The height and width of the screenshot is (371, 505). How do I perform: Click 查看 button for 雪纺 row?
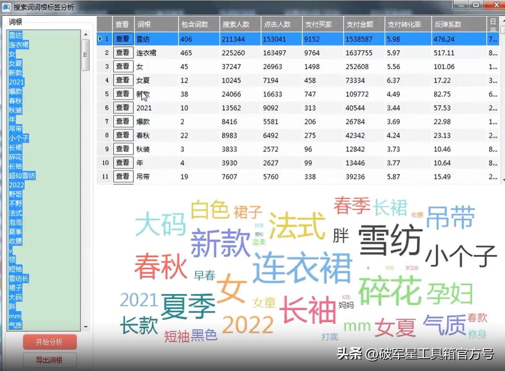point(122,39)
